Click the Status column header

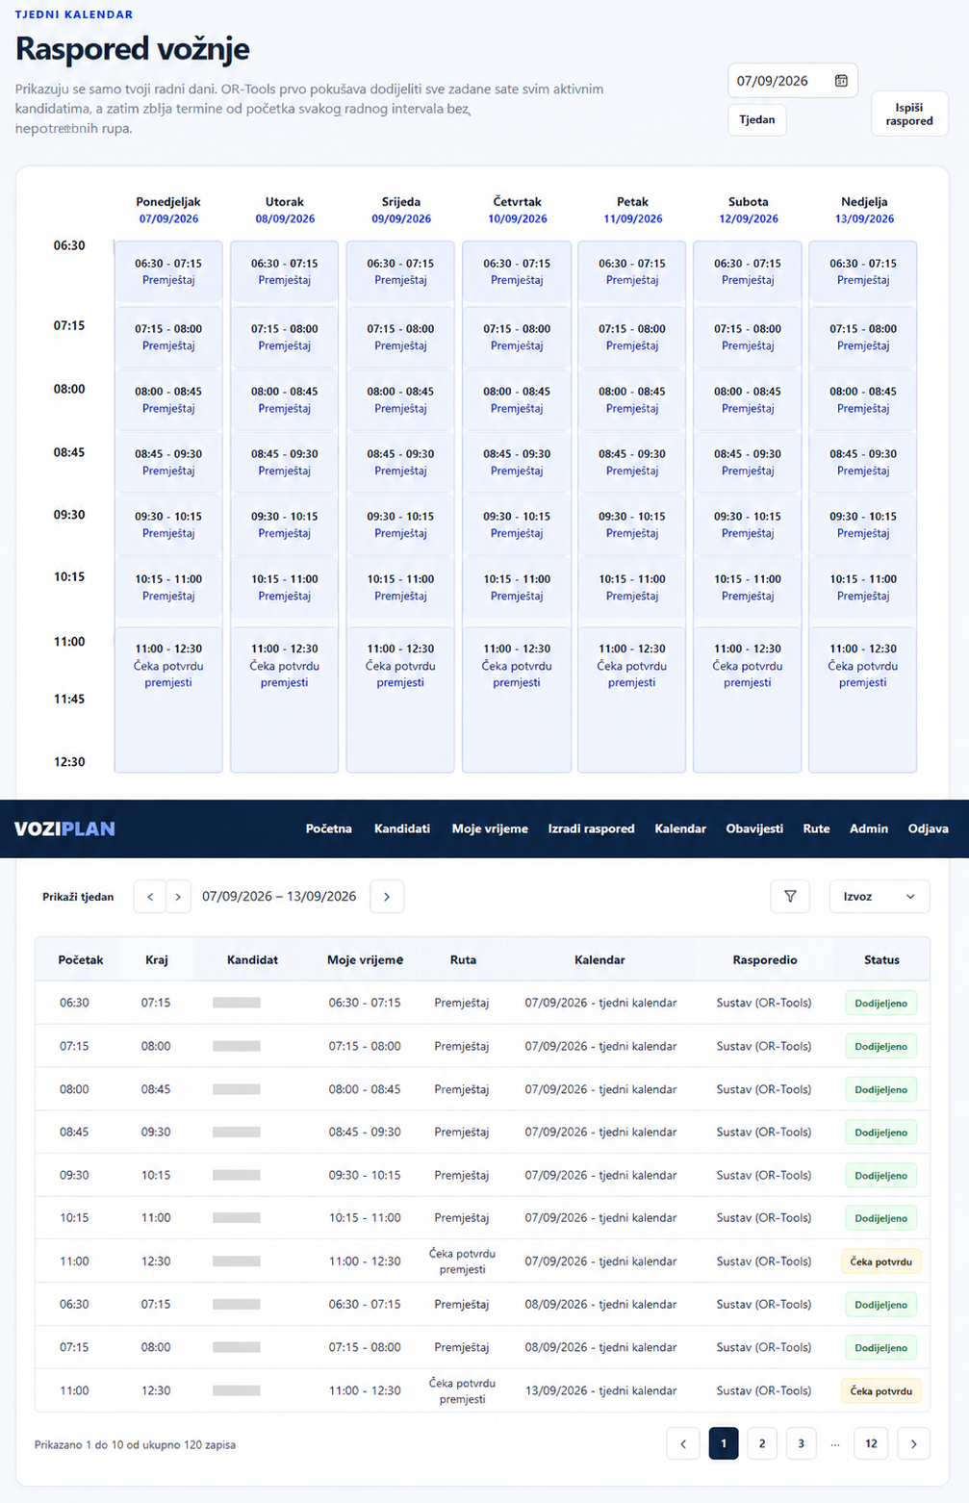(881, 960)
